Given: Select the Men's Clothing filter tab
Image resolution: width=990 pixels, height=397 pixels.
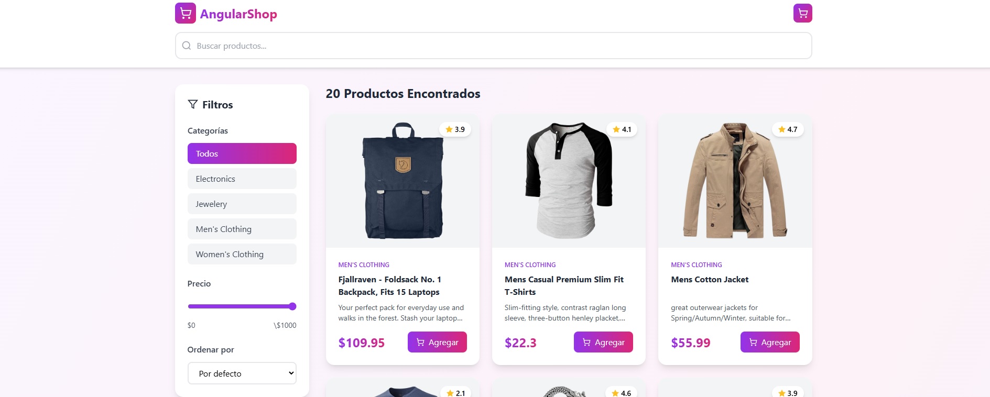Looking at the screenshot, I should tap(242, 229).
